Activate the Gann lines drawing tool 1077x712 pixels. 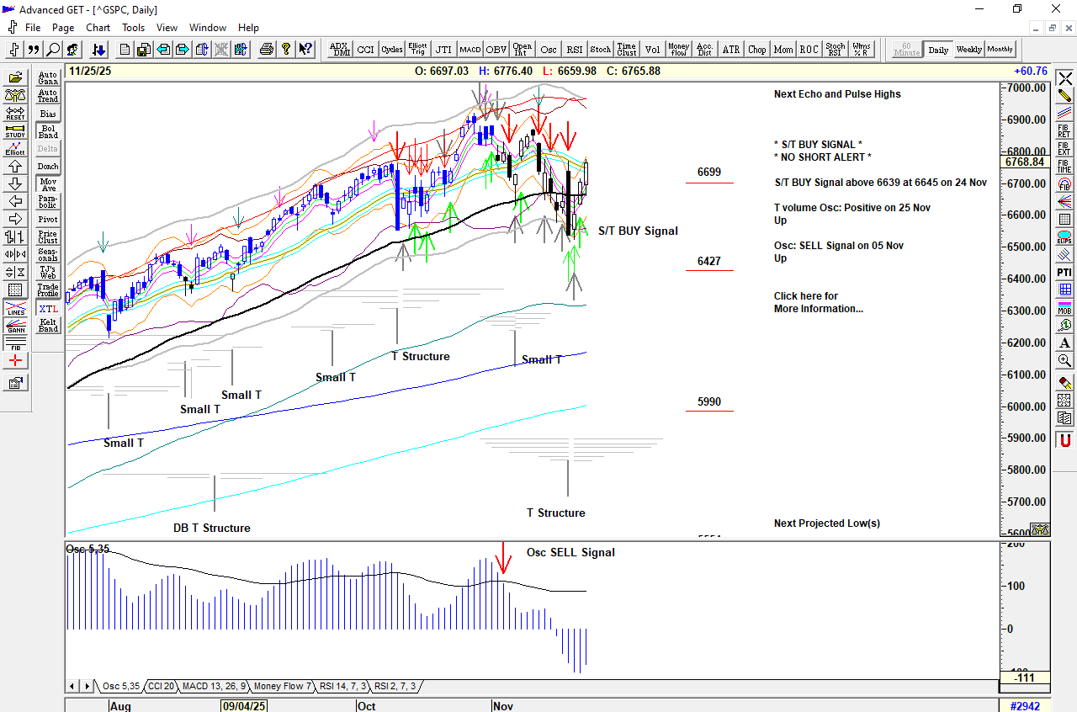[15, 325]
